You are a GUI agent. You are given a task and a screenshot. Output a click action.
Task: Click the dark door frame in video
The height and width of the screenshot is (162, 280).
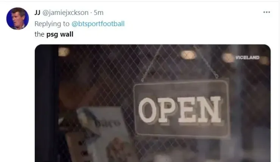[x=47, y=103]
